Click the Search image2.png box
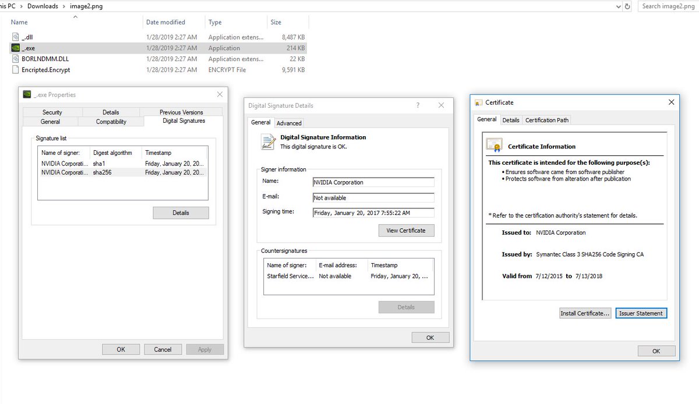699x404 pixels. coord(668,6)
